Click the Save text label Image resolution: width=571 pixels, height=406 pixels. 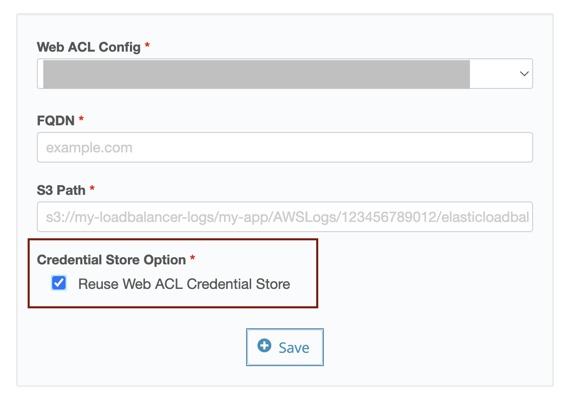(294, 348)
